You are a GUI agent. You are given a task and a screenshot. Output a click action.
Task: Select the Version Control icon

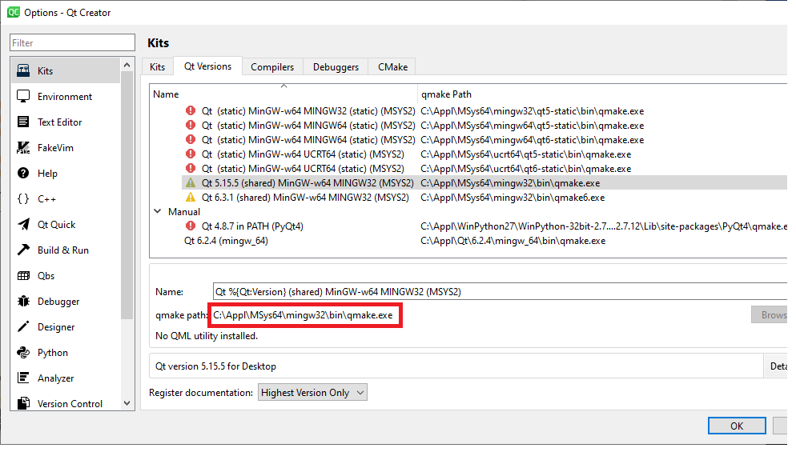click(x=23, y=403)
